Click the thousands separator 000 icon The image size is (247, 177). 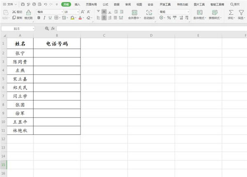click(175, 17)
